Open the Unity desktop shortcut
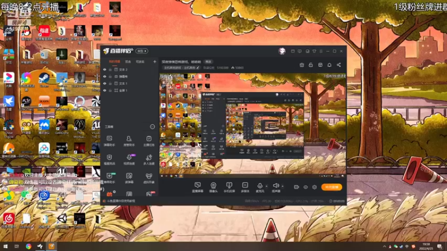Viewport: 447px width, 251px height. pos(61,220)
